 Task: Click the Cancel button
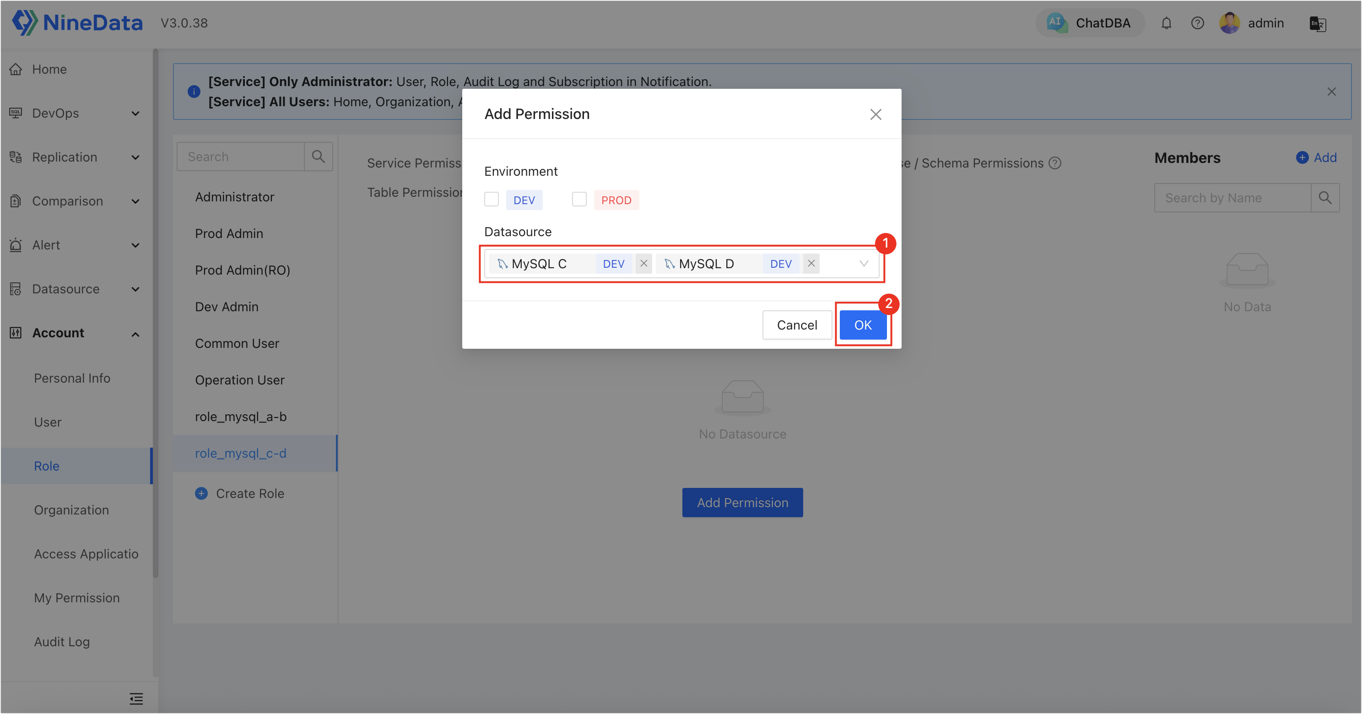[x=797, y=325]
